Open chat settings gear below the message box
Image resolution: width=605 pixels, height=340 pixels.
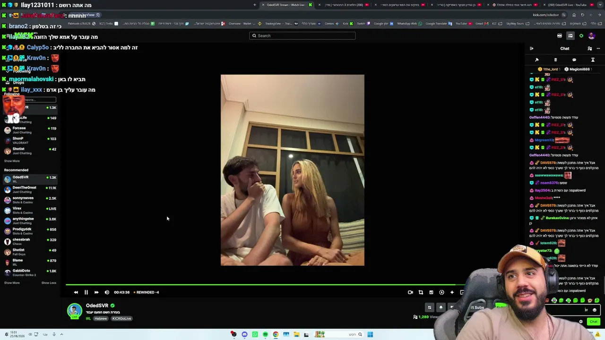(581, 322)
